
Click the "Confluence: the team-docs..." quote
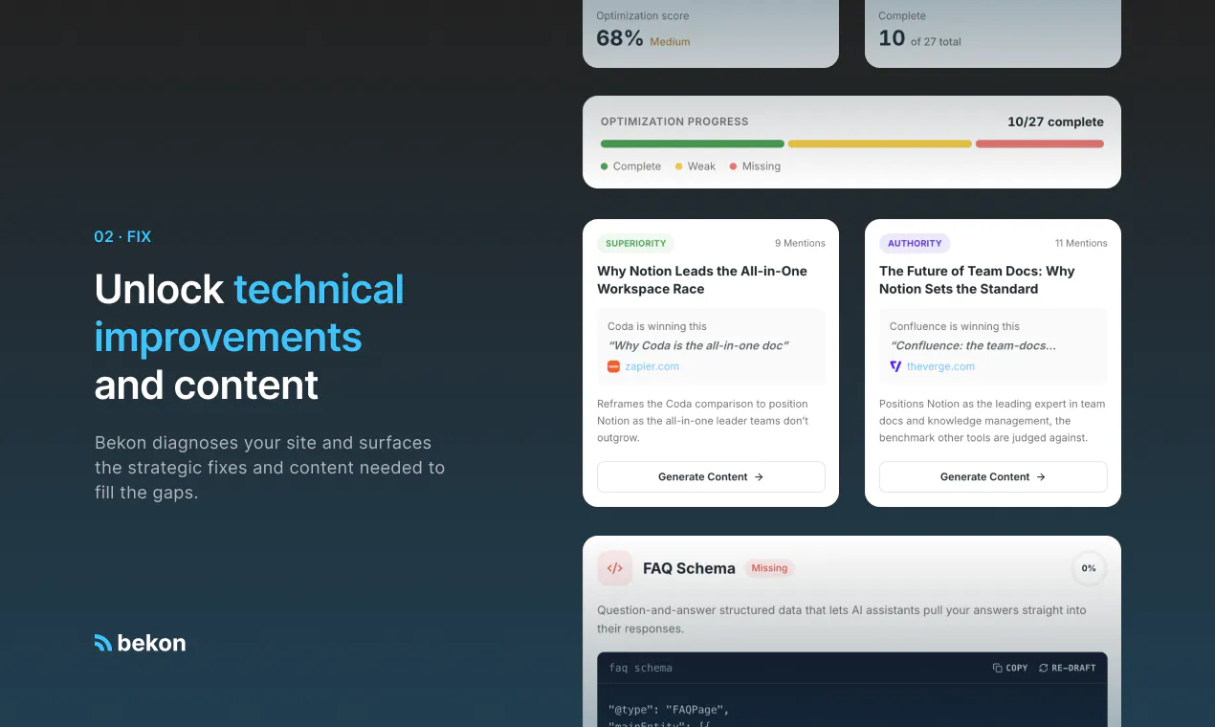[973, 345]
